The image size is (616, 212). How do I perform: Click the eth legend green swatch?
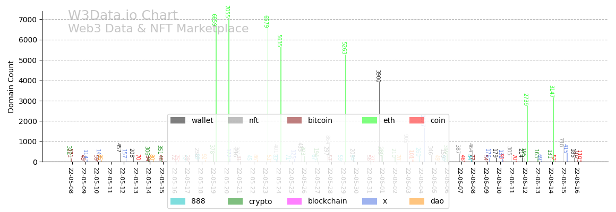coord(370,121)
